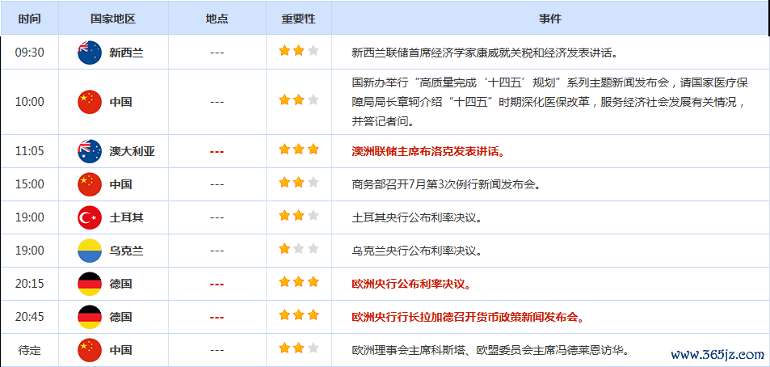Select the 时间 column header

[29, 19]
